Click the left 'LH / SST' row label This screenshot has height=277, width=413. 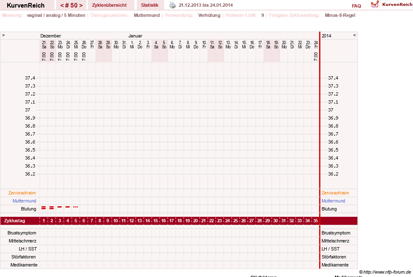pyautogui.click(x=28, y=249)
